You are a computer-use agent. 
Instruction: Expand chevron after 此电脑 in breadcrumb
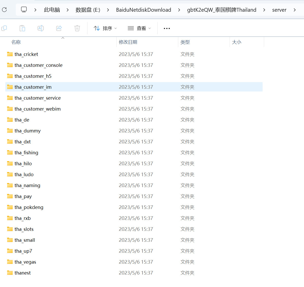coord(68,10)
